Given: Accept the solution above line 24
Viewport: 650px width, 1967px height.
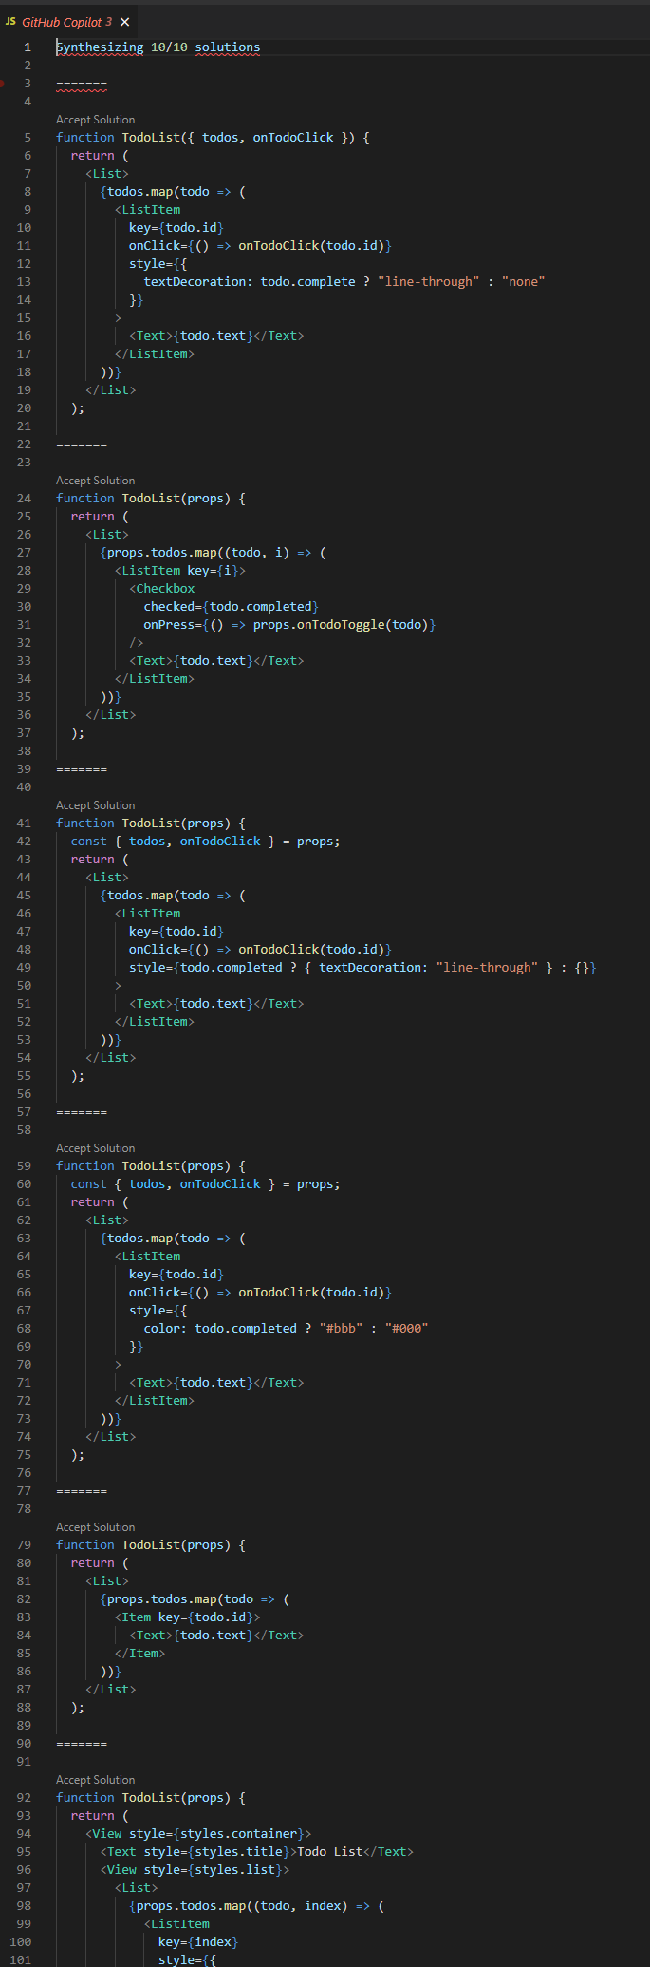Looking at the screenshot, I should tap(95, 481).
